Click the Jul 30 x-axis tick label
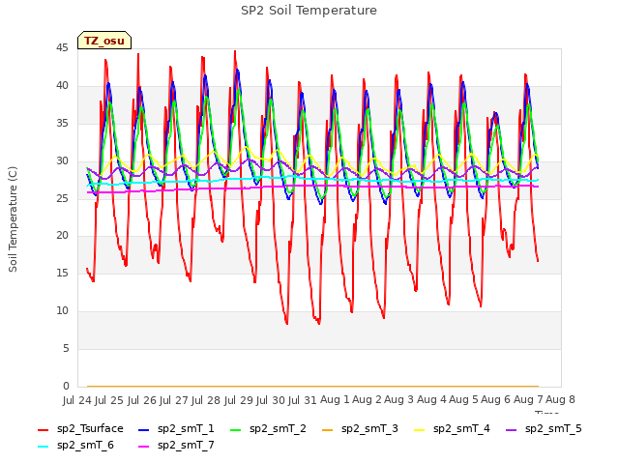The height and width of the screenshot is (464, 619). pyautogui.click(x=272, y=400)
